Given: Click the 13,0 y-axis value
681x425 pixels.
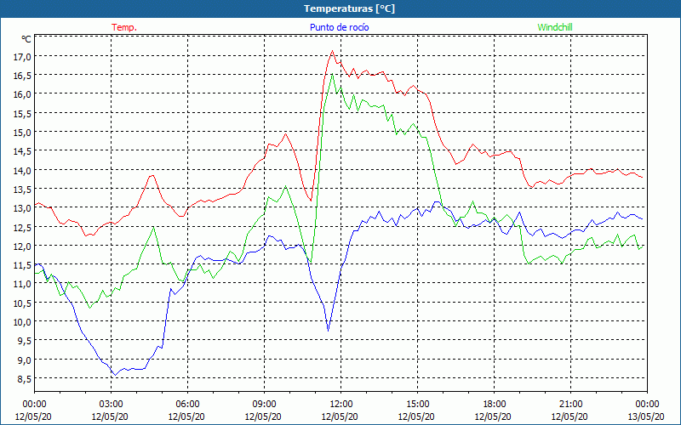Looking at the screenshot, I should click(x=23, y=207).
